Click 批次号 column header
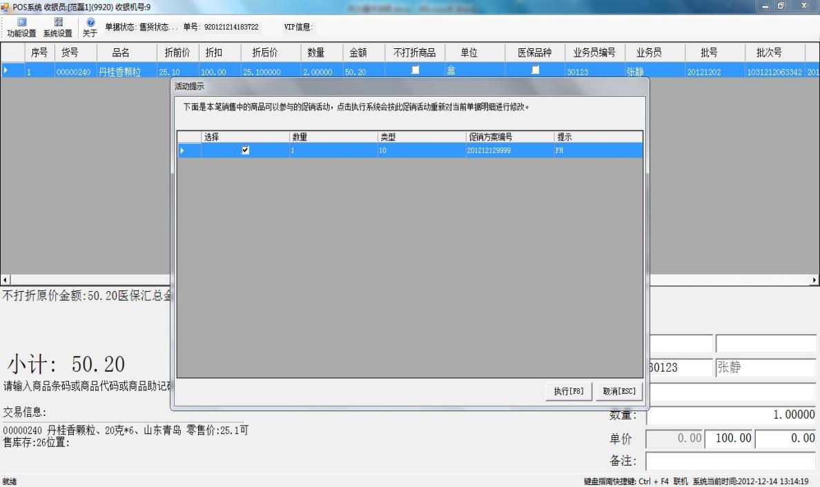 pos(775,53)
